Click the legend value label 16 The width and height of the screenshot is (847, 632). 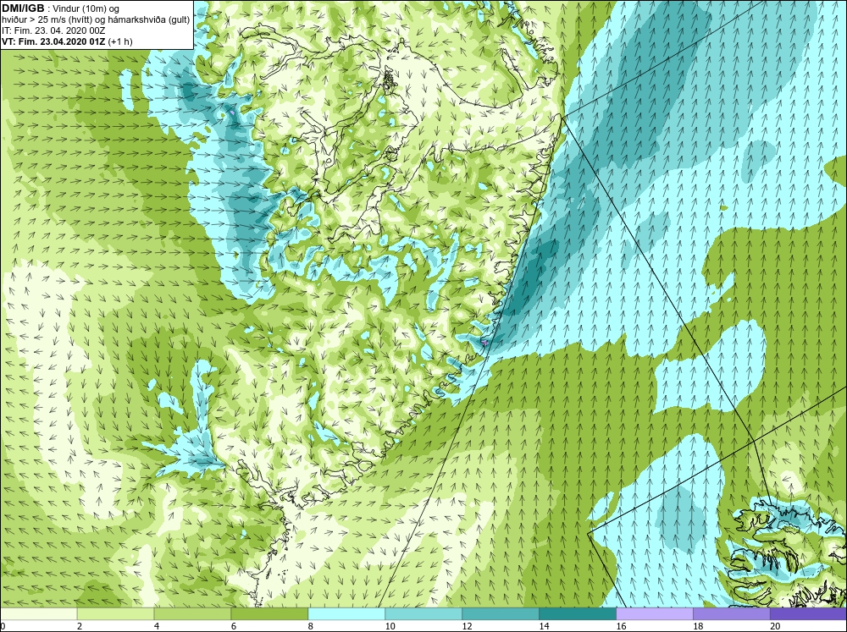621,626
